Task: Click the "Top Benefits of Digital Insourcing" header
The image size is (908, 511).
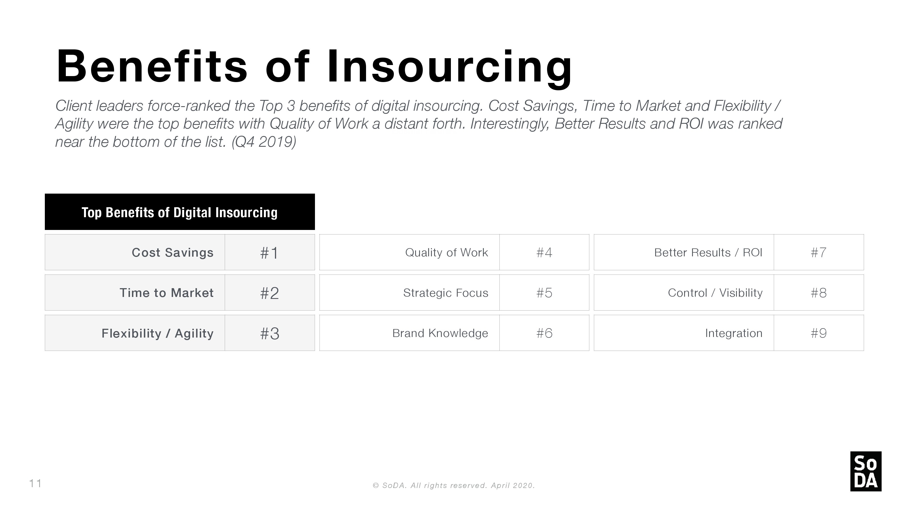Action: pyautogui.click(x=180, y=212)
